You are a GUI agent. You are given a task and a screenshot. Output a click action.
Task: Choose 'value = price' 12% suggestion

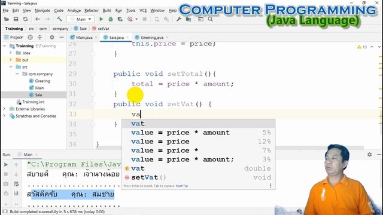point(199,142)
